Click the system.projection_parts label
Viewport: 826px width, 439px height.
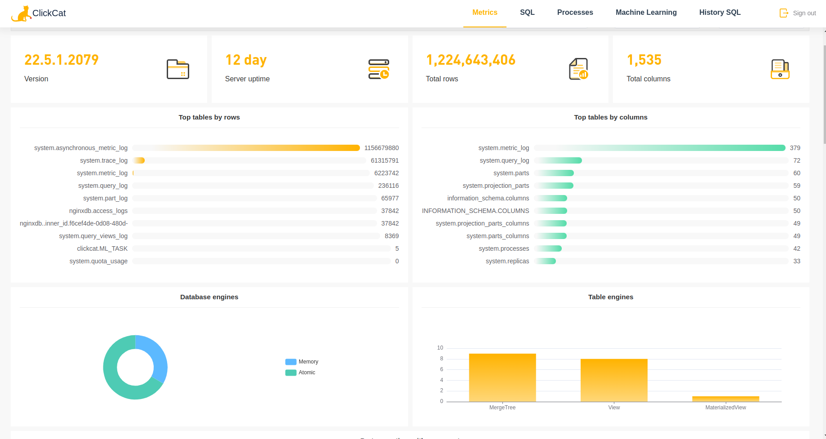pos(496,186)
